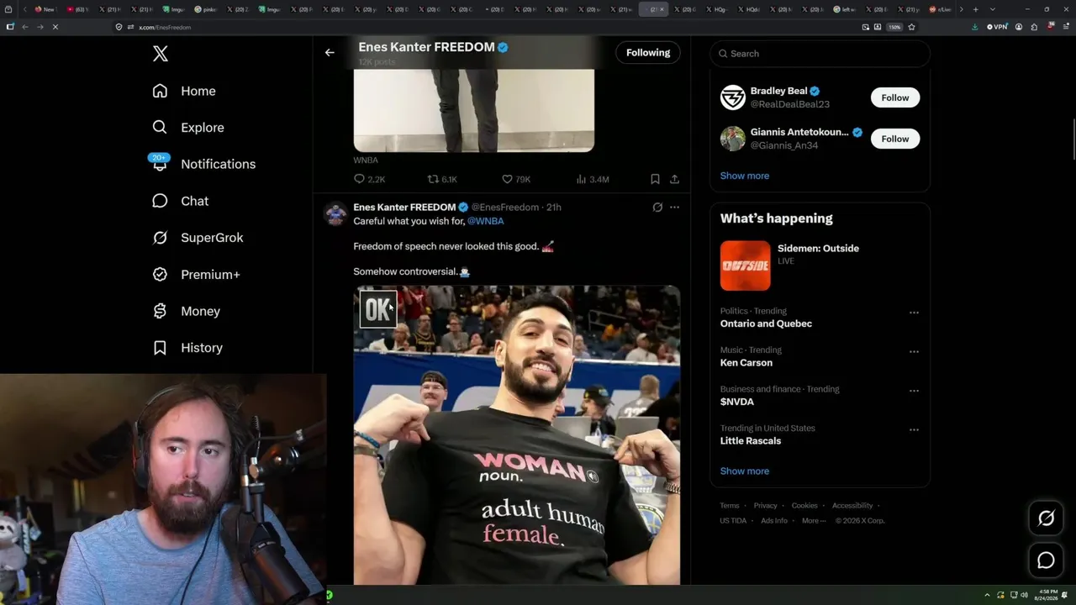Open the post photo with the WOMAN noun shirt
1076x605 pixels.
click(517, 435)
